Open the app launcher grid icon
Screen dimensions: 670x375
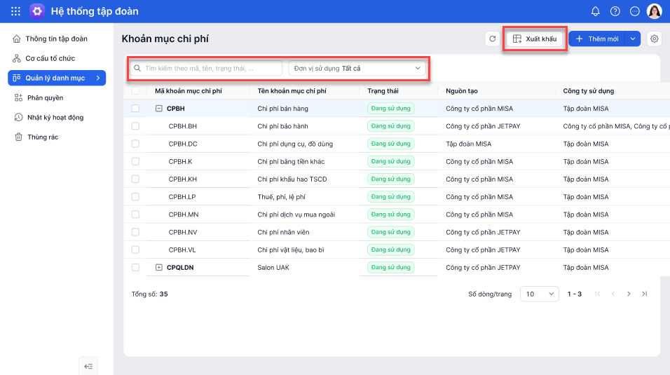pyautogui.click(x=16, y=11)
